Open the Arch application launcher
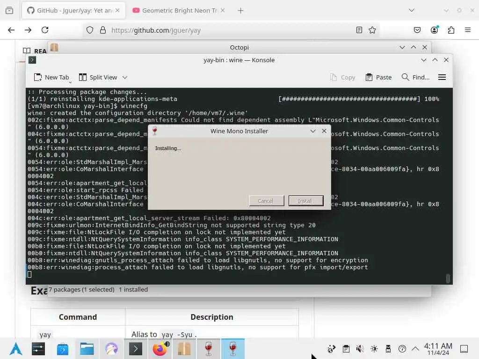479x359 pixels. [16, 349]
